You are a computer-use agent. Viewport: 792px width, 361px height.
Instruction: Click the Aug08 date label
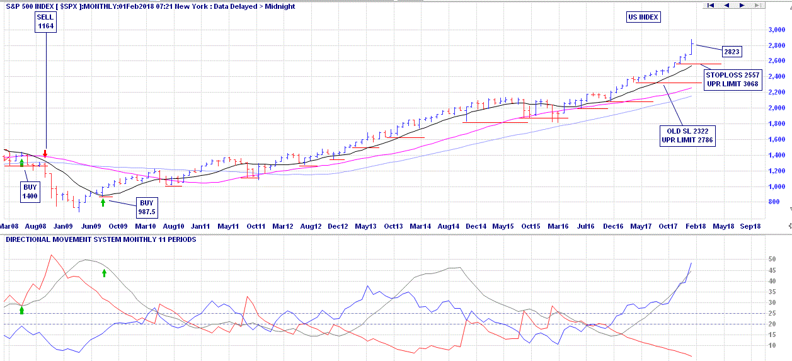36,226
